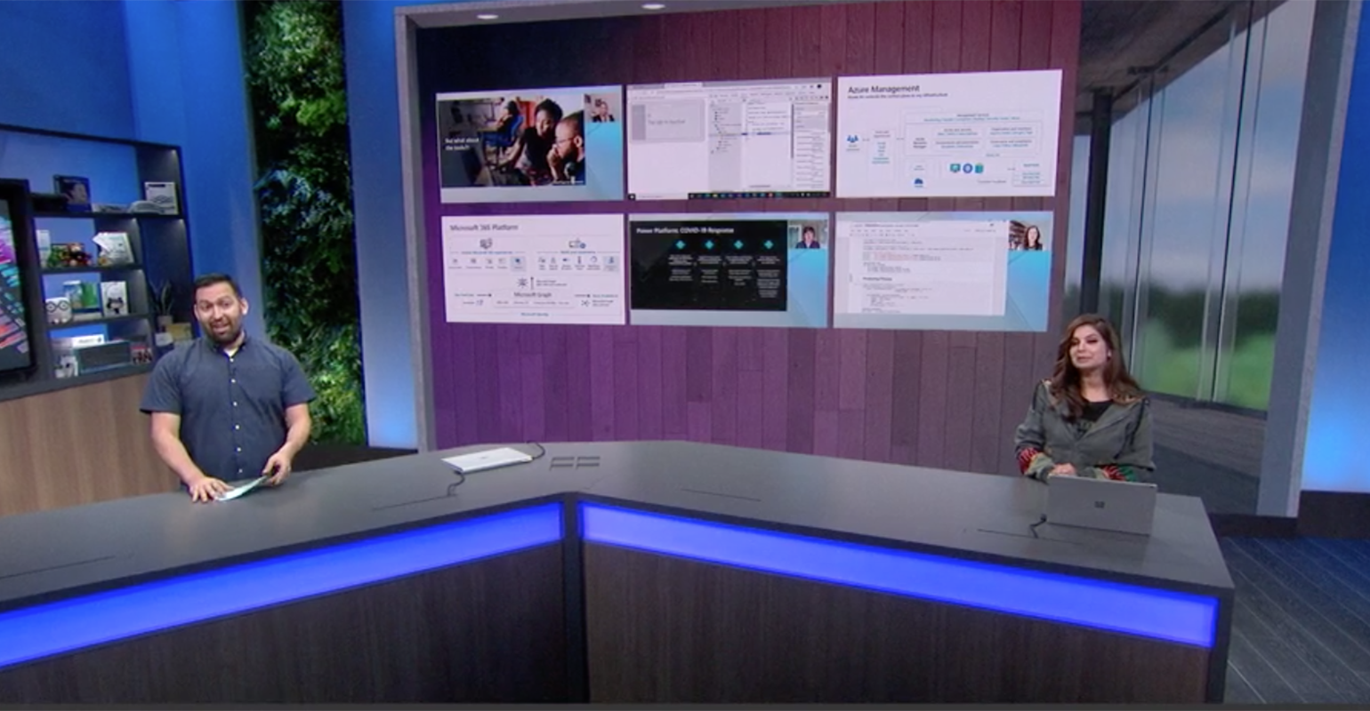Select the Azure Management slide on the wall
This screenshot has width=1370, height=711.
948,133
